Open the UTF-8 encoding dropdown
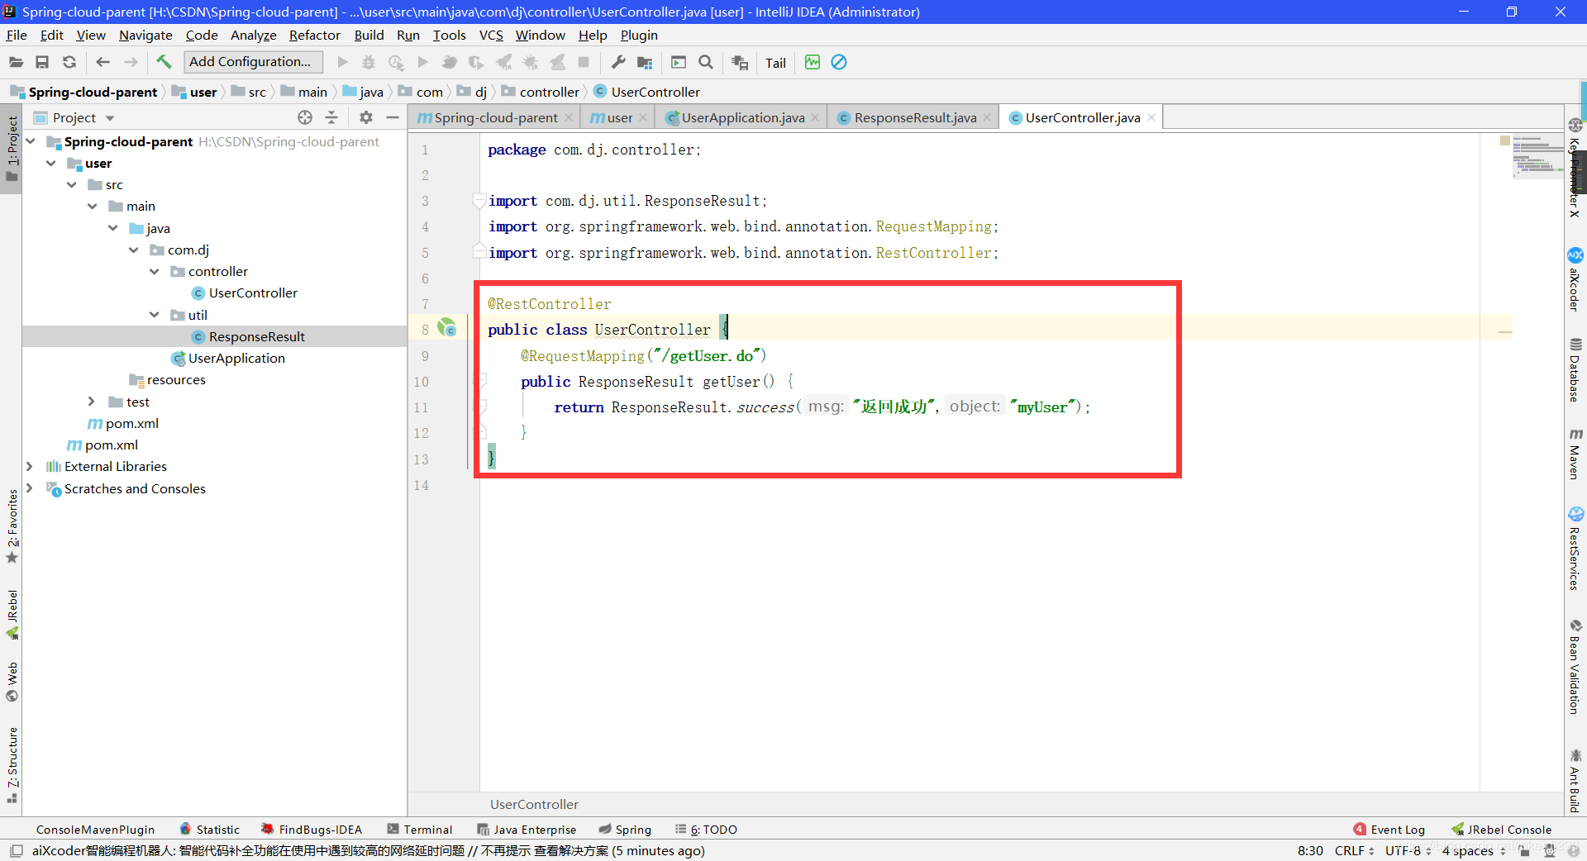The height and width of the screenshot is (861, 1587). click(1408, 850)
